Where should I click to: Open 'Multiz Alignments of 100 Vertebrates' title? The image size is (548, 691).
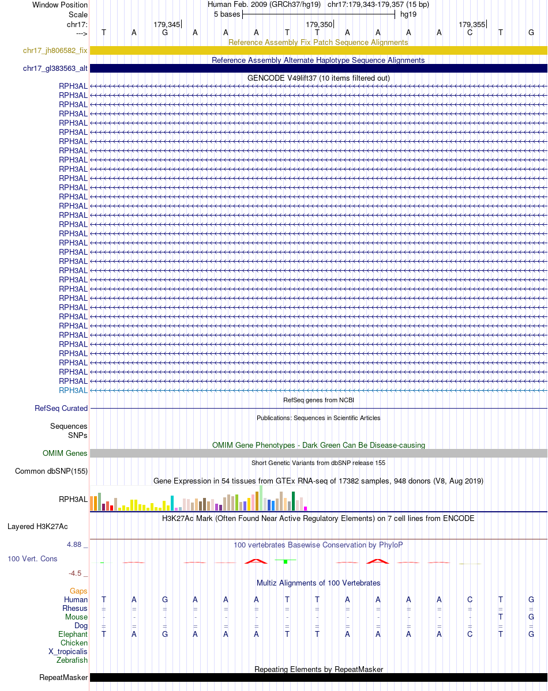click(318, 583)
